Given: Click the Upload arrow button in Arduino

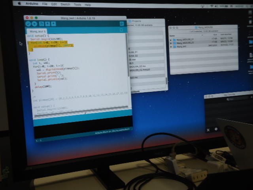Looking at the screenshot, I should (34, 24).
